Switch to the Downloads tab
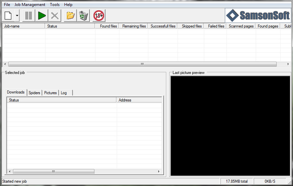293x186 pixels. coord(16,92)
